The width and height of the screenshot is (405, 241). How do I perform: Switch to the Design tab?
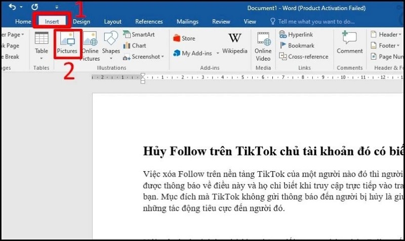tap(81, 22)
